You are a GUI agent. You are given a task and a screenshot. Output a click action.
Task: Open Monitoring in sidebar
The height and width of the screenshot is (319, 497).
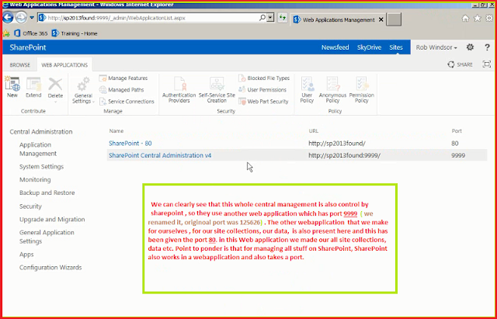tap(35, 179)
